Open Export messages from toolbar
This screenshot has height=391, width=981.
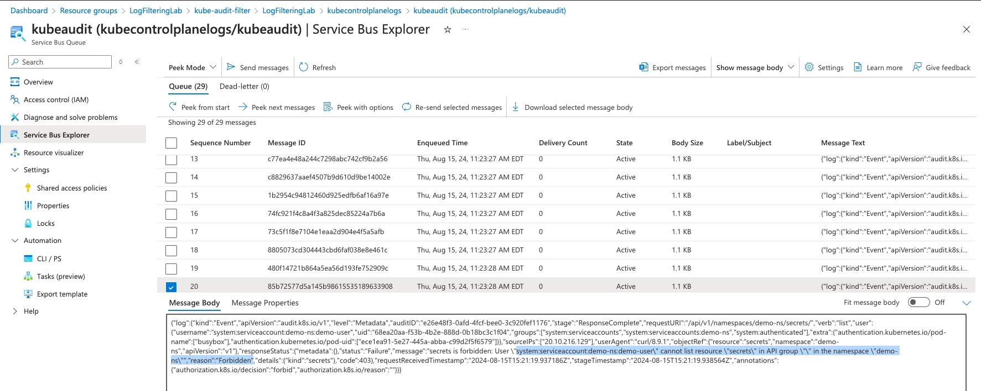coord(672,67)
